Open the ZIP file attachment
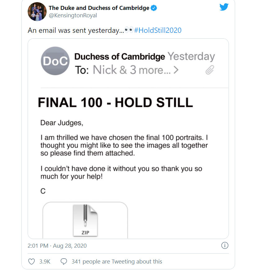The image size is (273, 270). pos(85,221)
